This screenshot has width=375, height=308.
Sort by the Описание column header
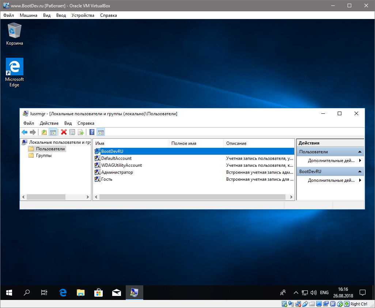259,143
